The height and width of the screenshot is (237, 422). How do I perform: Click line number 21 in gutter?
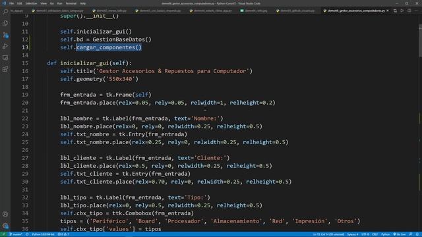[x=25, y=111]
